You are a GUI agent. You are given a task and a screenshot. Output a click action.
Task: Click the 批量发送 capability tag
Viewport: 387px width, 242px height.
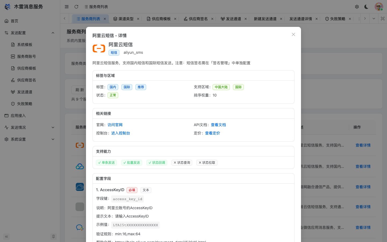click(x=132, y=163)
